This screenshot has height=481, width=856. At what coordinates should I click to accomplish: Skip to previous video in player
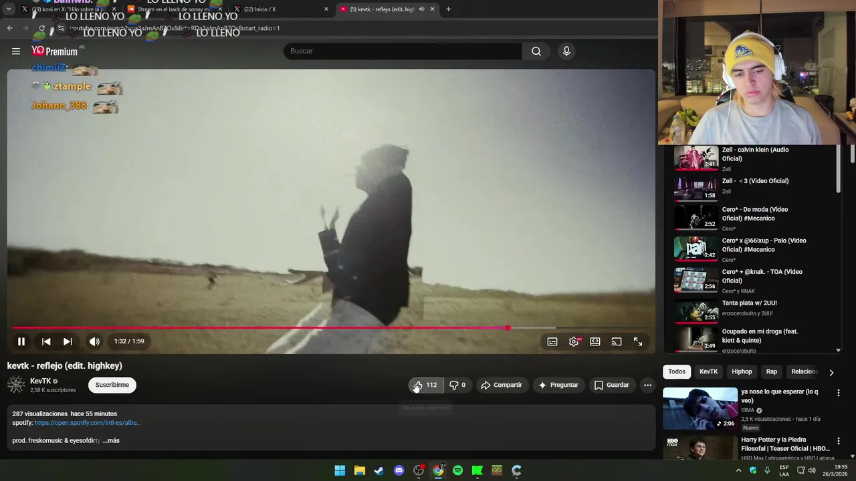(46, 341)
